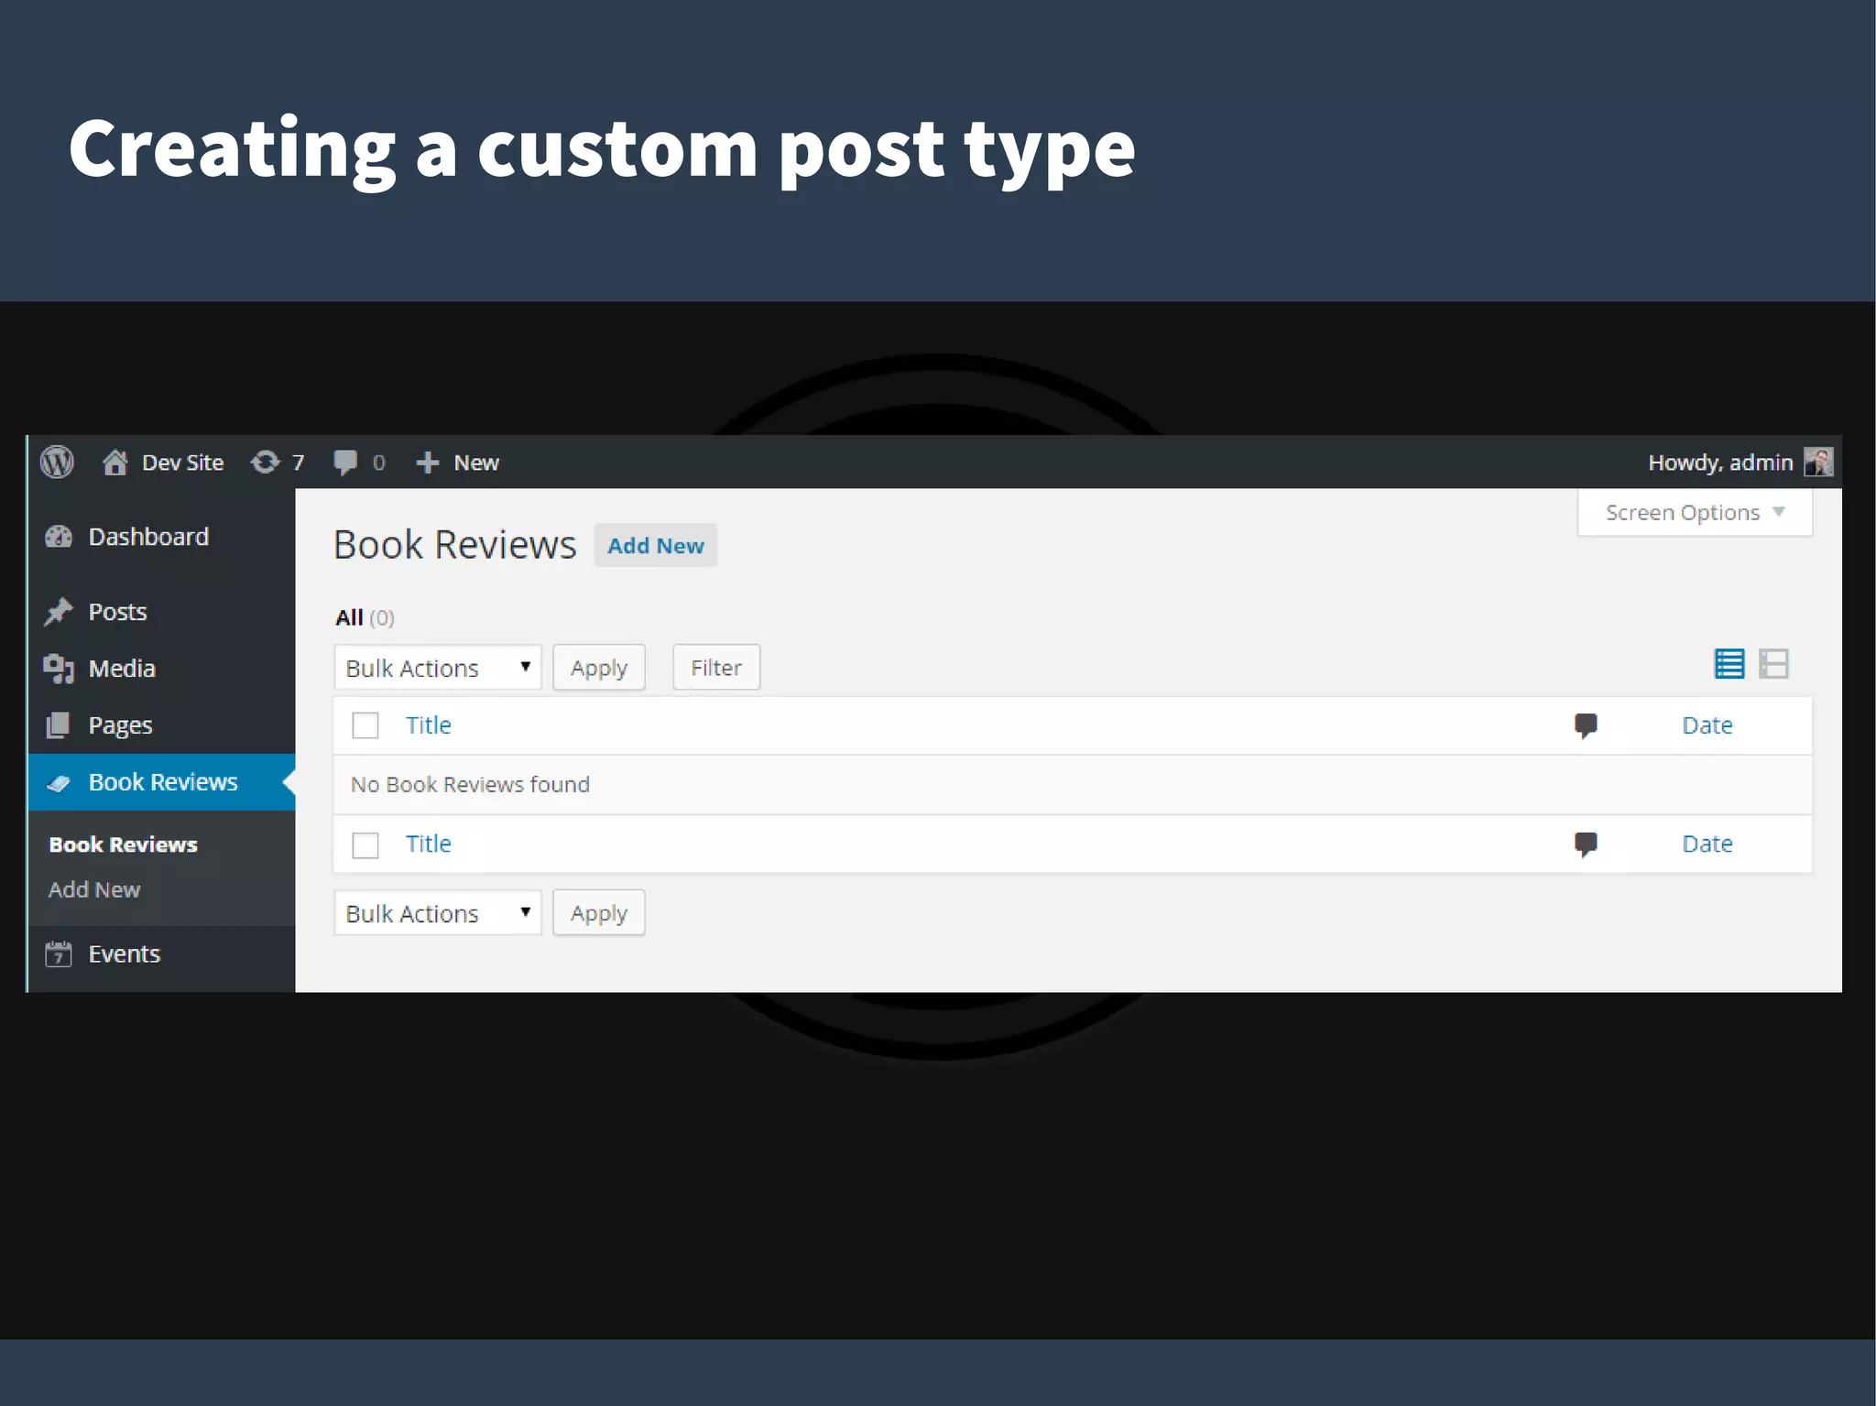This screenshot has height=1406, width=1876.
Task: Open the Events menu item
Action: [x=124, y=954]
